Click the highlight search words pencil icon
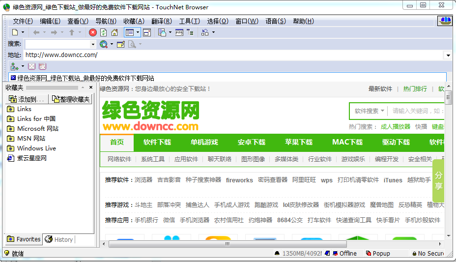The width and height of the screenshot is (456, 262). click(x=121, y=44)
